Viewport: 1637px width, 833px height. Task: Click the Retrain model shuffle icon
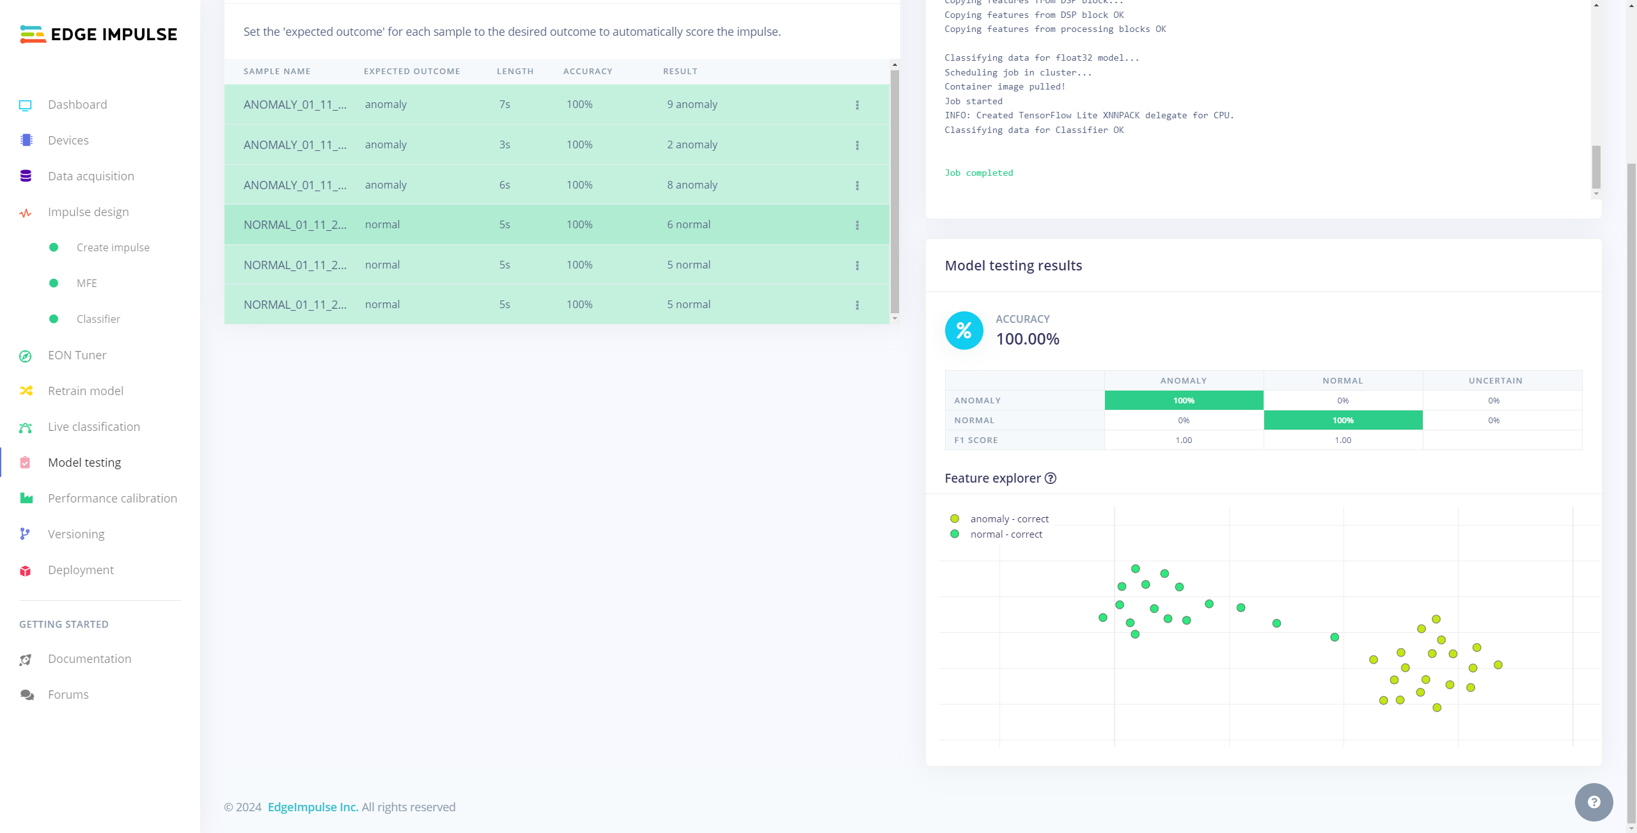coord(26,391)
